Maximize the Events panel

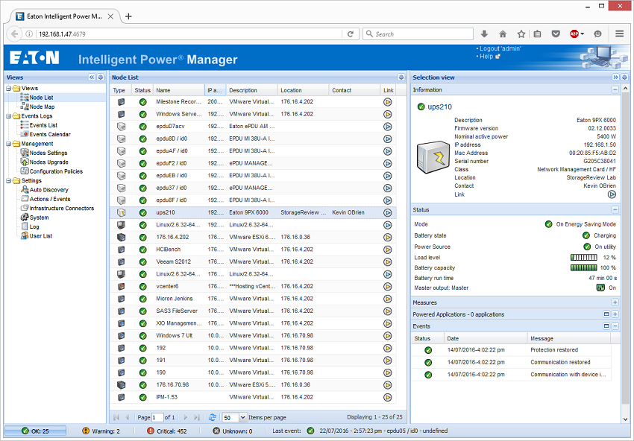(x=606, y=326)
